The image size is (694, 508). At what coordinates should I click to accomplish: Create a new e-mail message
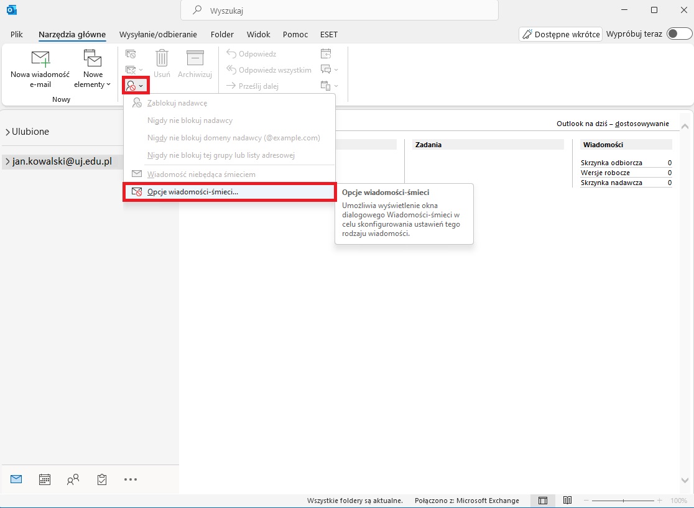click(40, 69)
